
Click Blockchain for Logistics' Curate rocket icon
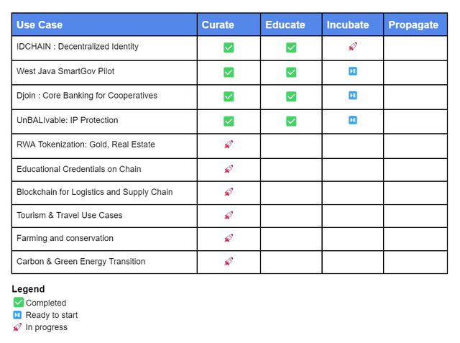229,192
